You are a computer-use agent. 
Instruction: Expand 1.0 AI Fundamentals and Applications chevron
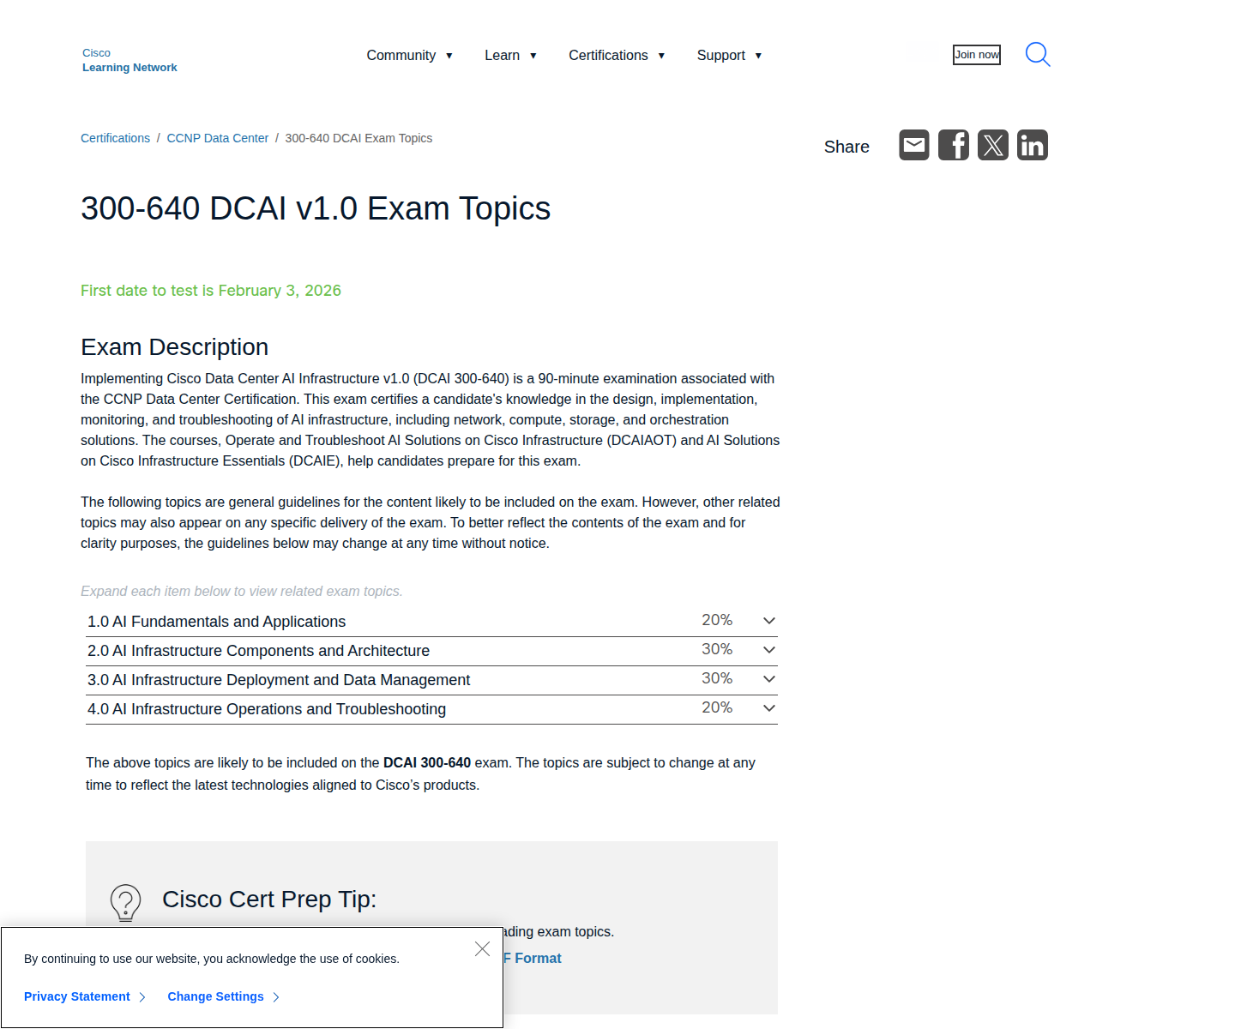point(769,621)
